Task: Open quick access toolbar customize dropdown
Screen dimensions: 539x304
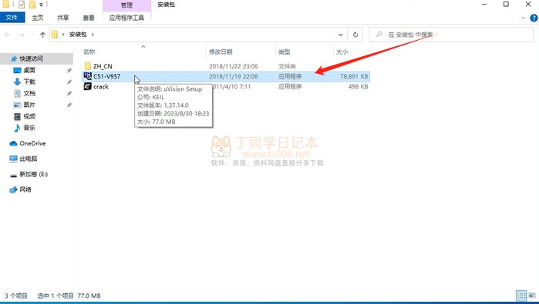Action: pos(41,5)
